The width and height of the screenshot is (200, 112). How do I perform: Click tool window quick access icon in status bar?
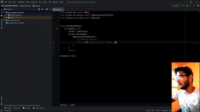pos(1,111)
